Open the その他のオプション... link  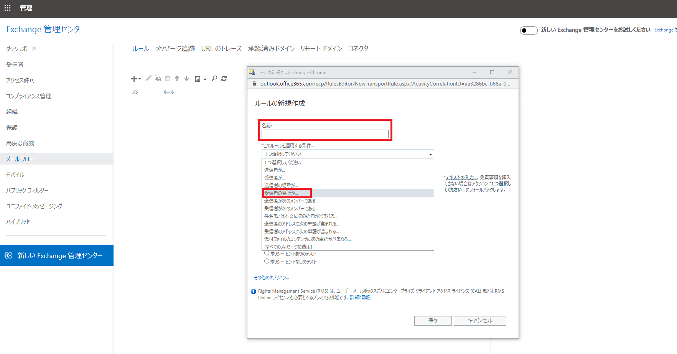[x=272, y=277]
